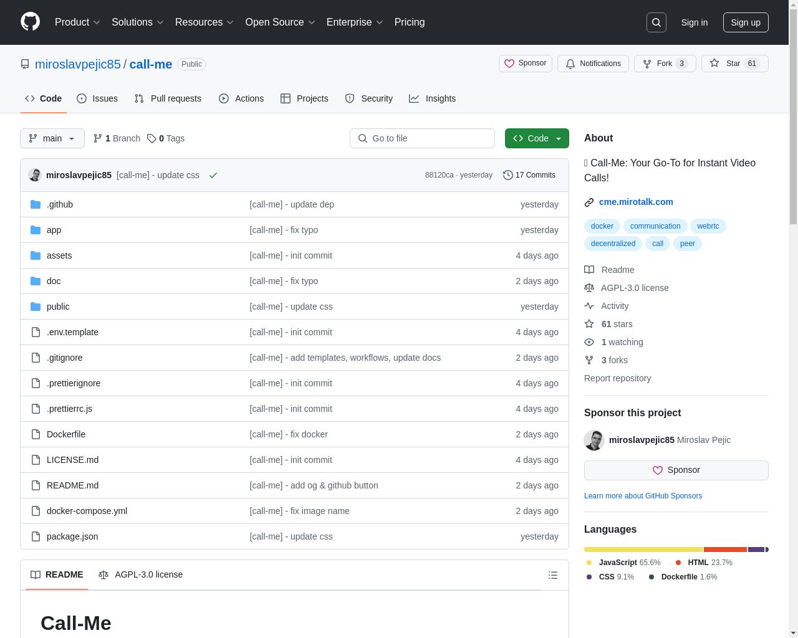Viewport: 798px width, 638px height.
Task: Expand the Enterprise menu
Action: (355, 22)
